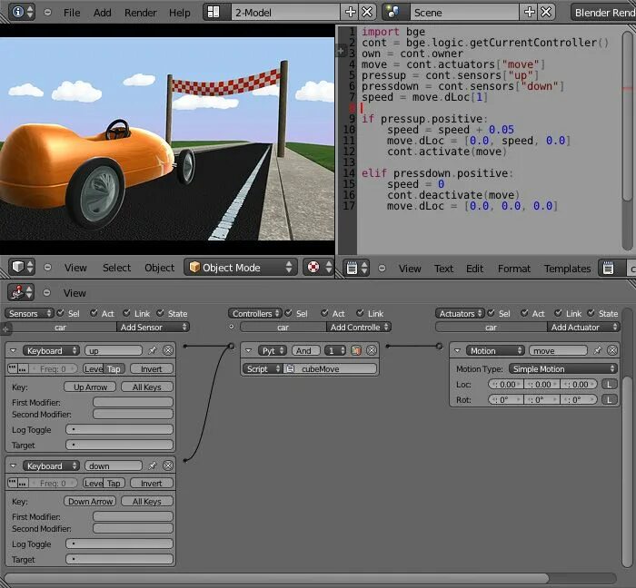The width and height of the screenshot is (636, 588).
Task: Click Tap on the up sensor
Action: coord(114,369)
